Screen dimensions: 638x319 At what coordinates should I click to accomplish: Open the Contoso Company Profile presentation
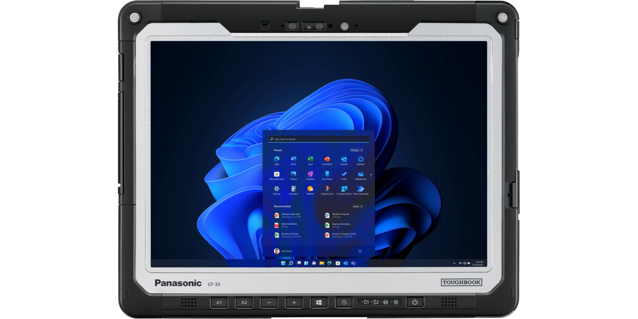pos(340,235)
